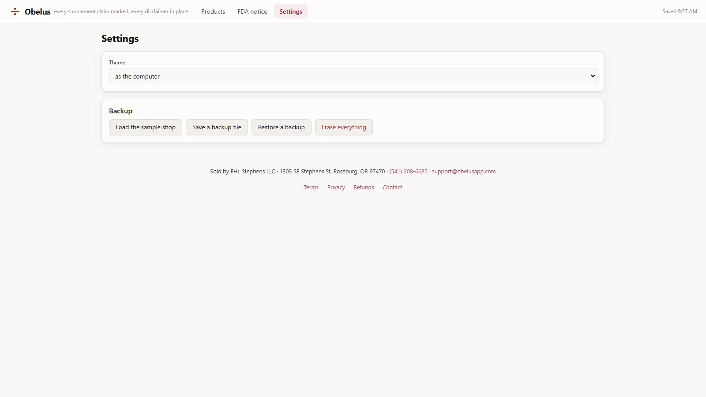Click the 'Saved 9:57 AM' status text
706x397 pixels.
pos(680,11)
